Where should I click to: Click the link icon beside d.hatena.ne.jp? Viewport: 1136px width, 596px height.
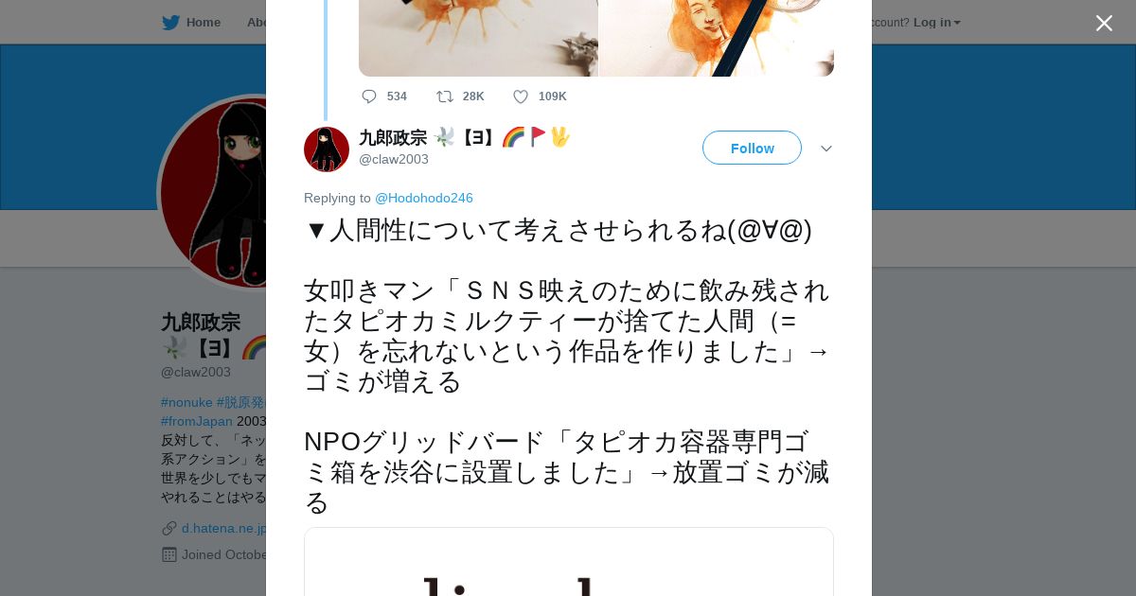pos(169,528)
